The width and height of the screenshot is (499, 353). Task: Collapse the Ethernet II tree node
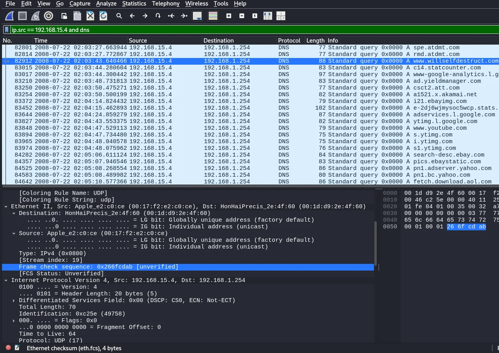click(6, 207)
